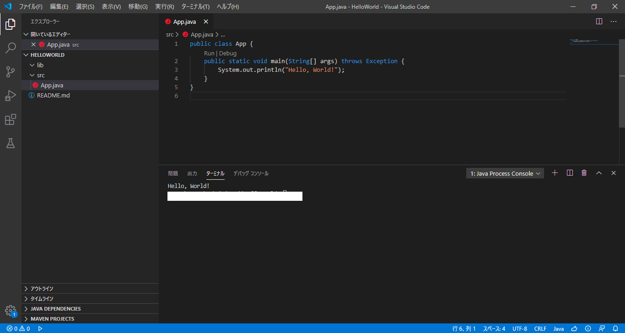Open the Explorer view in activity bar
The width and height of the screenshot is (625, 333).
[11, 24]
